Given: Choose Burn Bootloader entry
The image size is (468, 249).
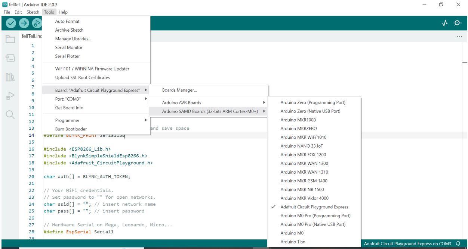Looking at the screenshot, I should pyautogui.click(x=96, y=129).
